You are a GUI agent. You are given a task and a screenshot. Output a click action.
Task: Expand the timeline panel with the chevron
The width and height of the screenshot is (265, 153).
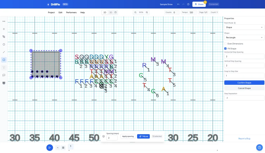[58, 148]
